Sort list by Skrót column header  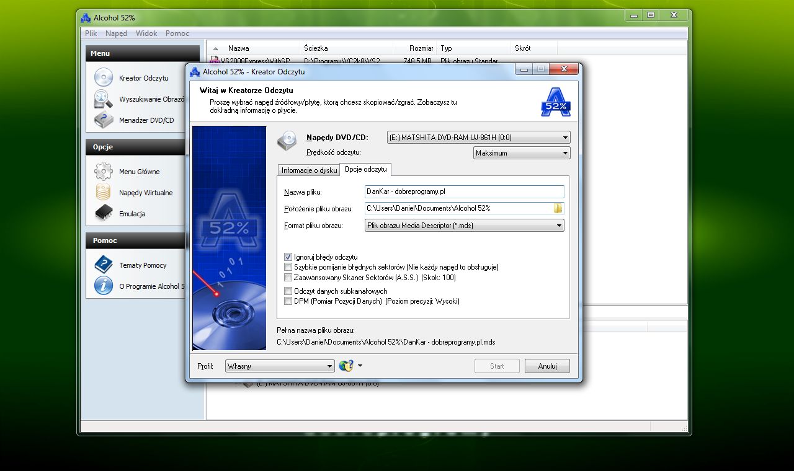coord(534,48)
